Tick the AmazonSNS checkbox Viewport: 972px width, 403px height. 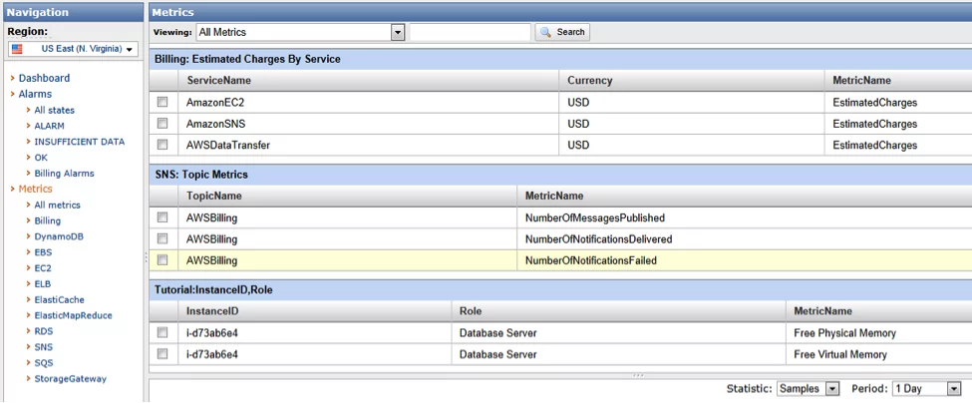pos(162,124)
